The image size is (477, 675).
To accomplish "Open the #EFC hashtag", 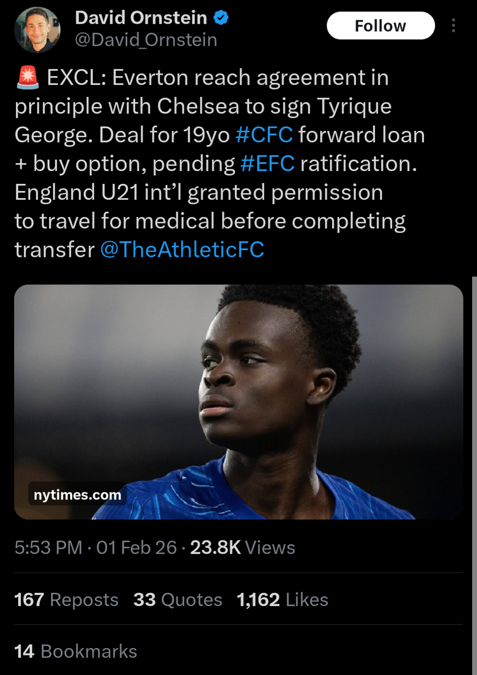I will (267, 164).
